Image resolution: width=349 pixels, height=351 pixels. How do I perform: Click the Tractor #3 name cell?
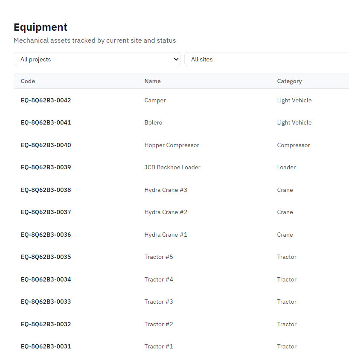pyautogui.click(x=159, y=302)
